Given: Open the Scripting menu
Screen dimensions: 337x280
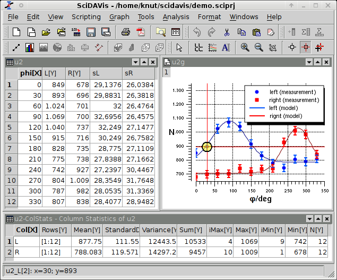Looking at the screenshot, I should click(x=87, y=17).
